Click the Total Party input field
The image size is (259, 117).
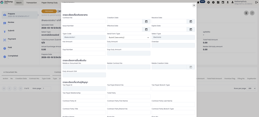pyautogui.click(x=129, y=97)
